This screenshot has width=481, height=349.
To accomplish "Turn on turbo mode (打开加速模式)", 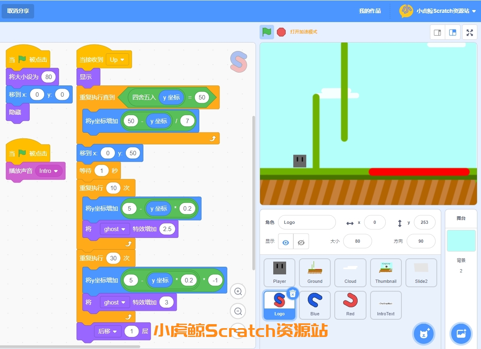I will (304, 32).
